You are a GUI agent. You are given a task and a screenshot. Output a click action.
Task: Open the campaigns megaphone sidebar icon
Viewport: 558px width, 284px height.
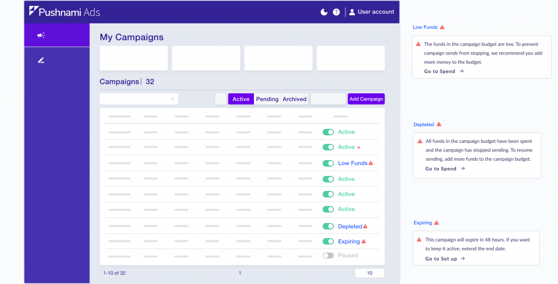pyautogui.click(x=41, y=35)
